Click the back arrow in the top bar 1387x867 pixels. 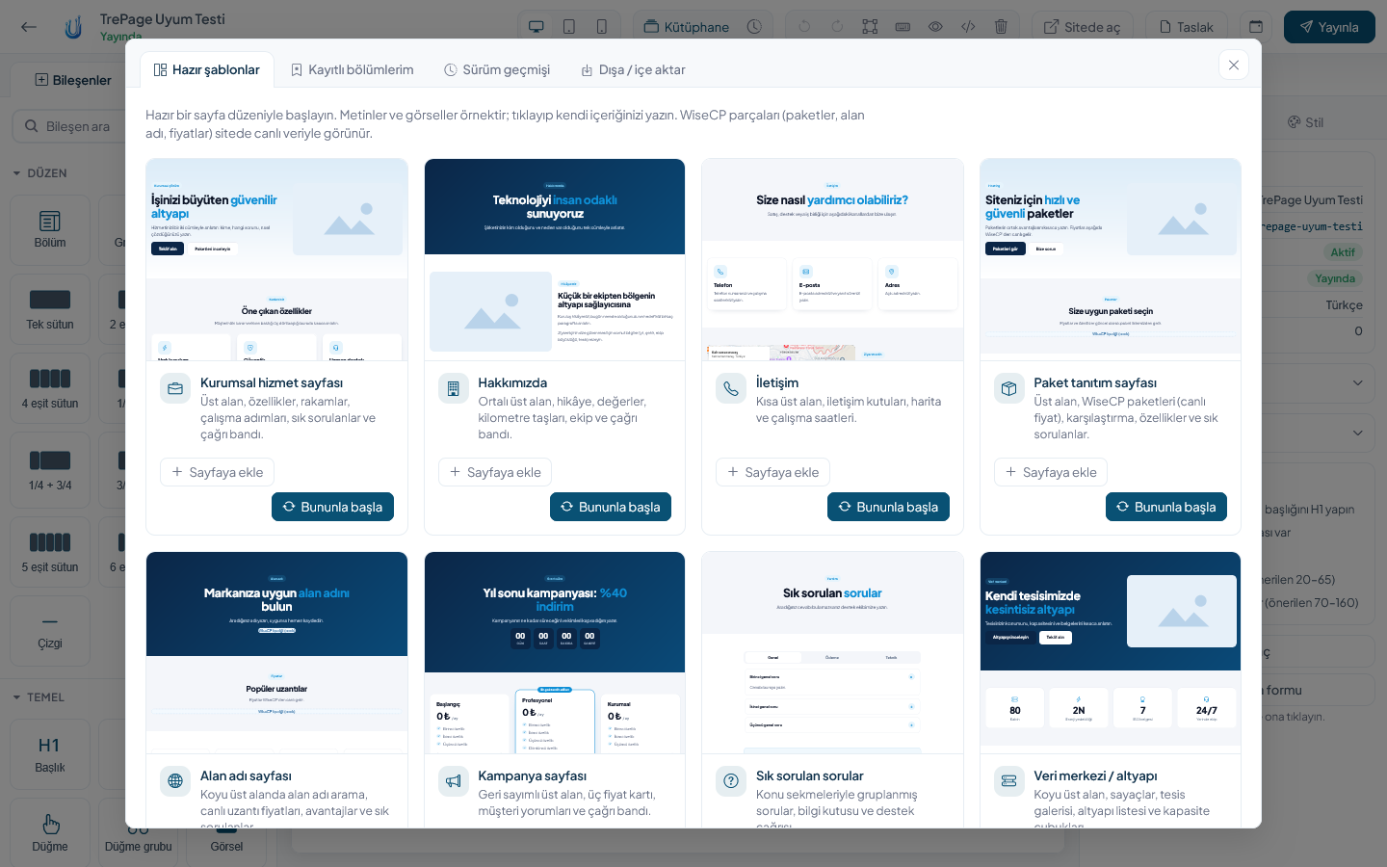tap(29, 27)
